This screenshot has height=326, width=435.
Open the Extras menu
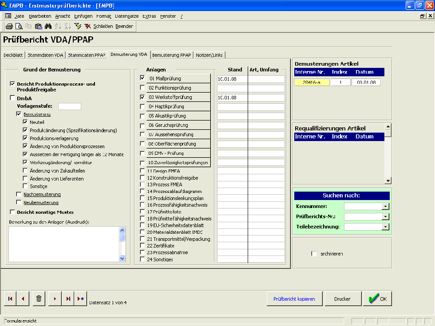click(149, 16)
